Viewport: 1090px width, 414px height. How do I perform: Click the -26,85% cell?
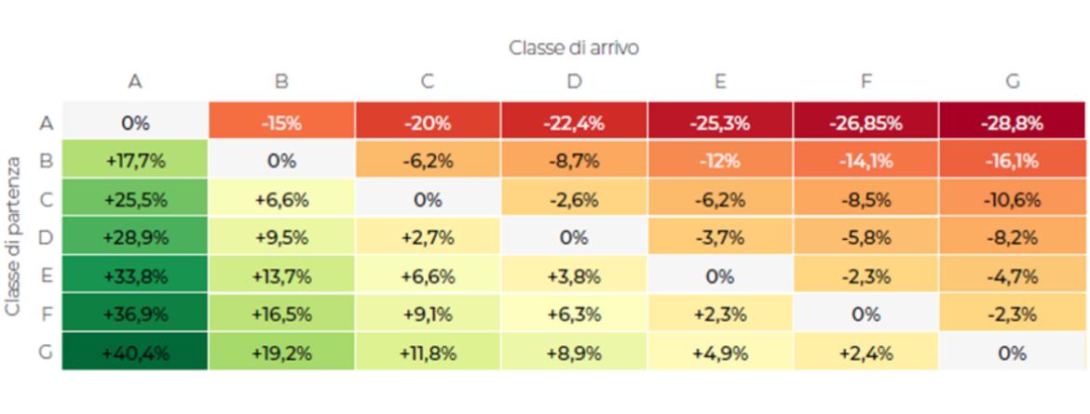[865, 123]
